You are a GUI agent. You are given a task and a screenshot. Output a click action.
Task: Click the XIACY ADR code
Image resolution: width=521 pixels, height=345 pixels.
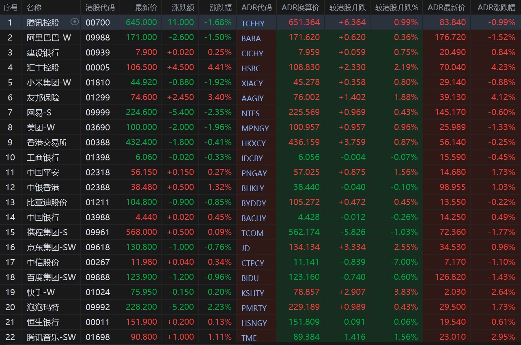click(x=252, y=83)
